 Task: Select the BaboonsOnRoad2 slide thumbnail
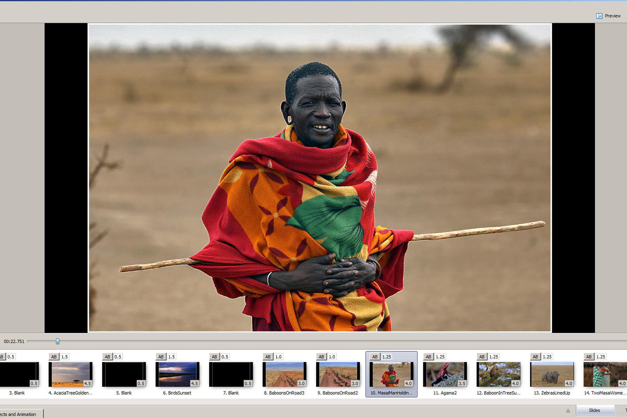338,374
